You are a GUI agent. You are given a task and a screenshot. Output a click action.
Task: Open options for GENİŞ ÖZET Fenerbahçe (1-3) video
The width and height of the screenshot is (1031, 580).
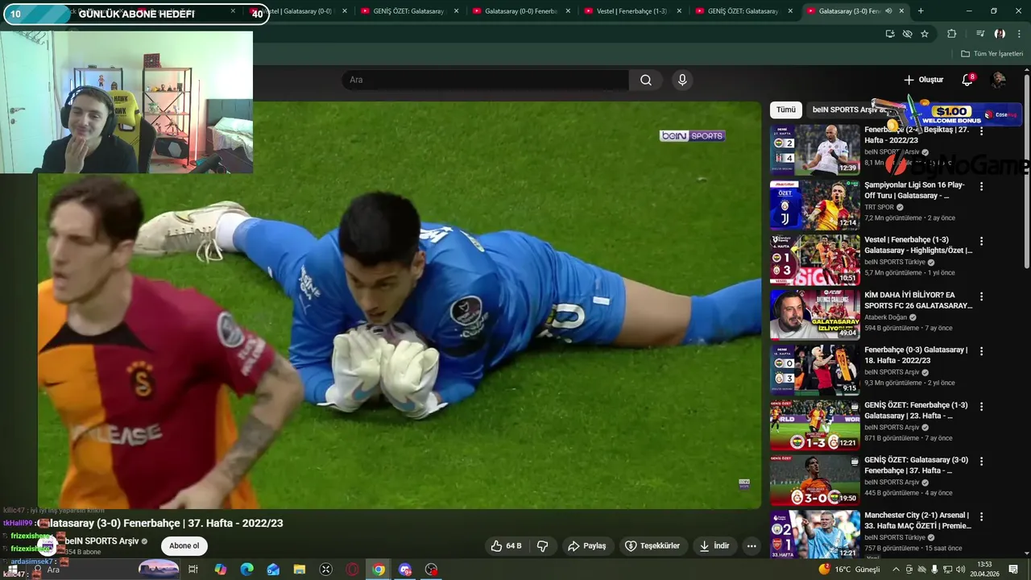tap(981, 406)
